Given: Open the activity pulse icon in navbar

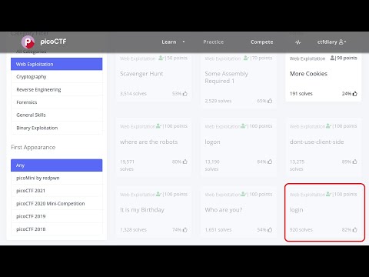Looking at the screenshot, I should click(x=298, y=42).
